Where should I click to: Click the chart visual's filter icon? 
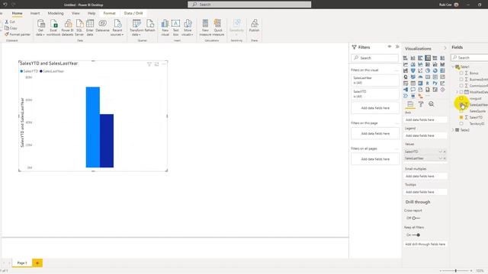149,64
